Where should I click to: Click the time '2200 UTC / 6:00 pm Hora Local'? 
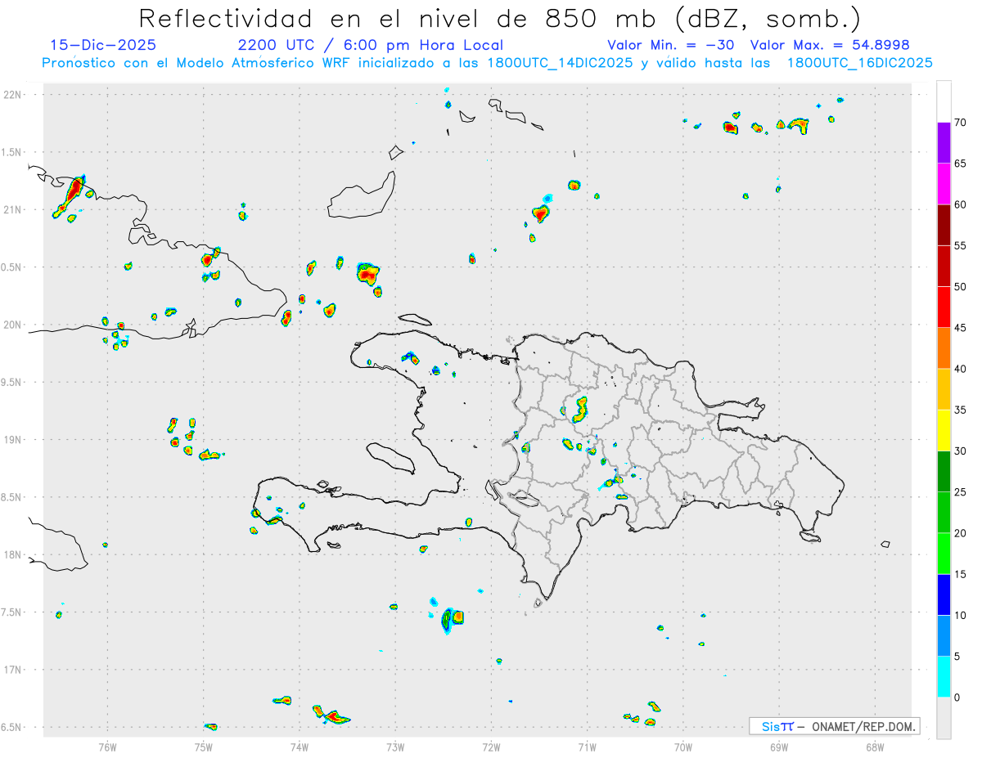pyautogui.click(x=371, y=45)
